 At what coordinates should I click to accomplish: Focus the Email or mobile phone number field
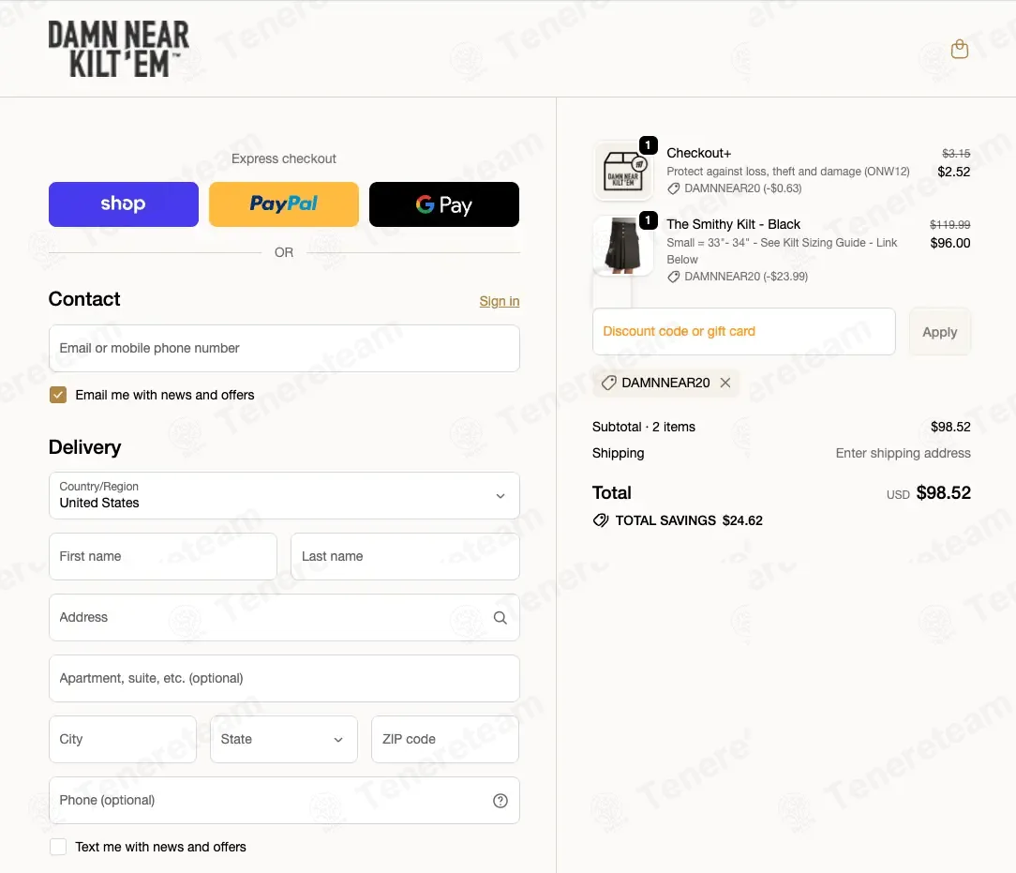click(x=284, y=349)
